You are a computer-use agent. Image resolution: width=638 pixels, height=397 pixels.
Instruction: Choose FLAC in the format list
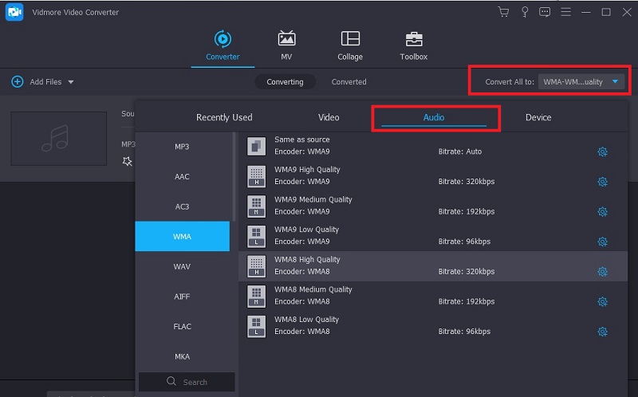tap(183, 327)
